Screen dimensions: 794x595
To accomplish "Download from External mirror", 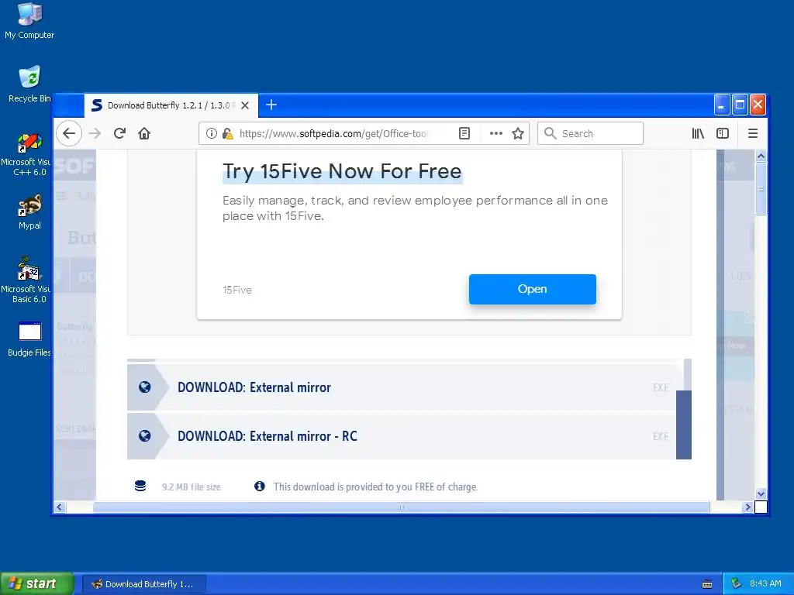I will click(x=401, y=387).
